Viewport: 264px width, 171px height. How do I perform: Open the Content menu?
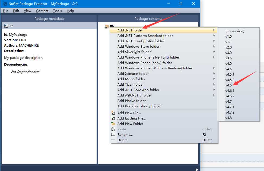click(x=42, y=11)
